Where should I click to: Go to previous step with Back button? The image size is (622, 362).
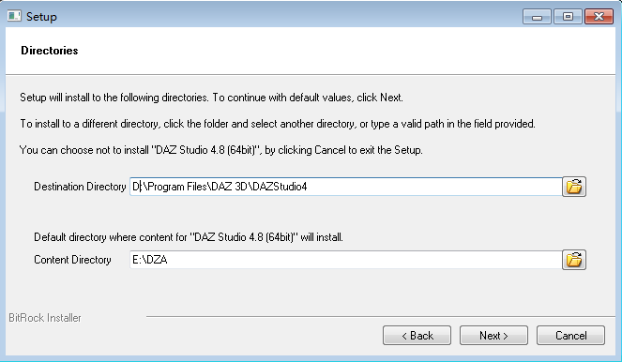coord(417,336)
